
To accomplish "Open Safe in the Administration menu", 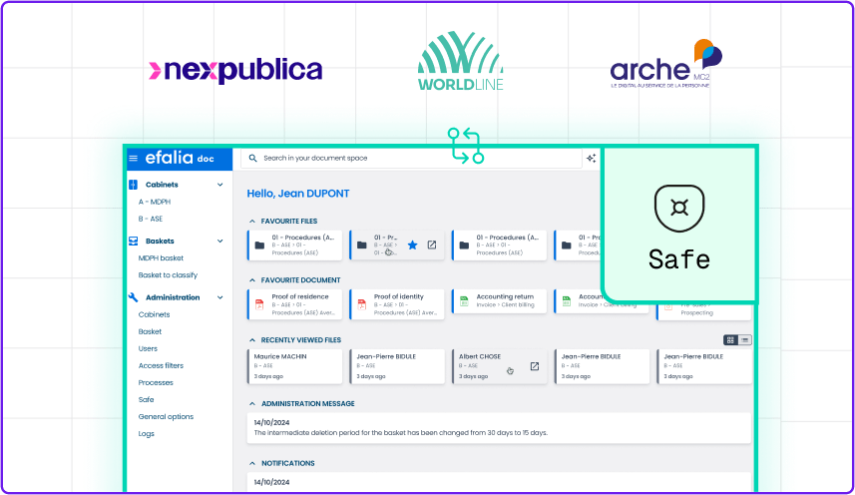I will [x=146, y=399].
